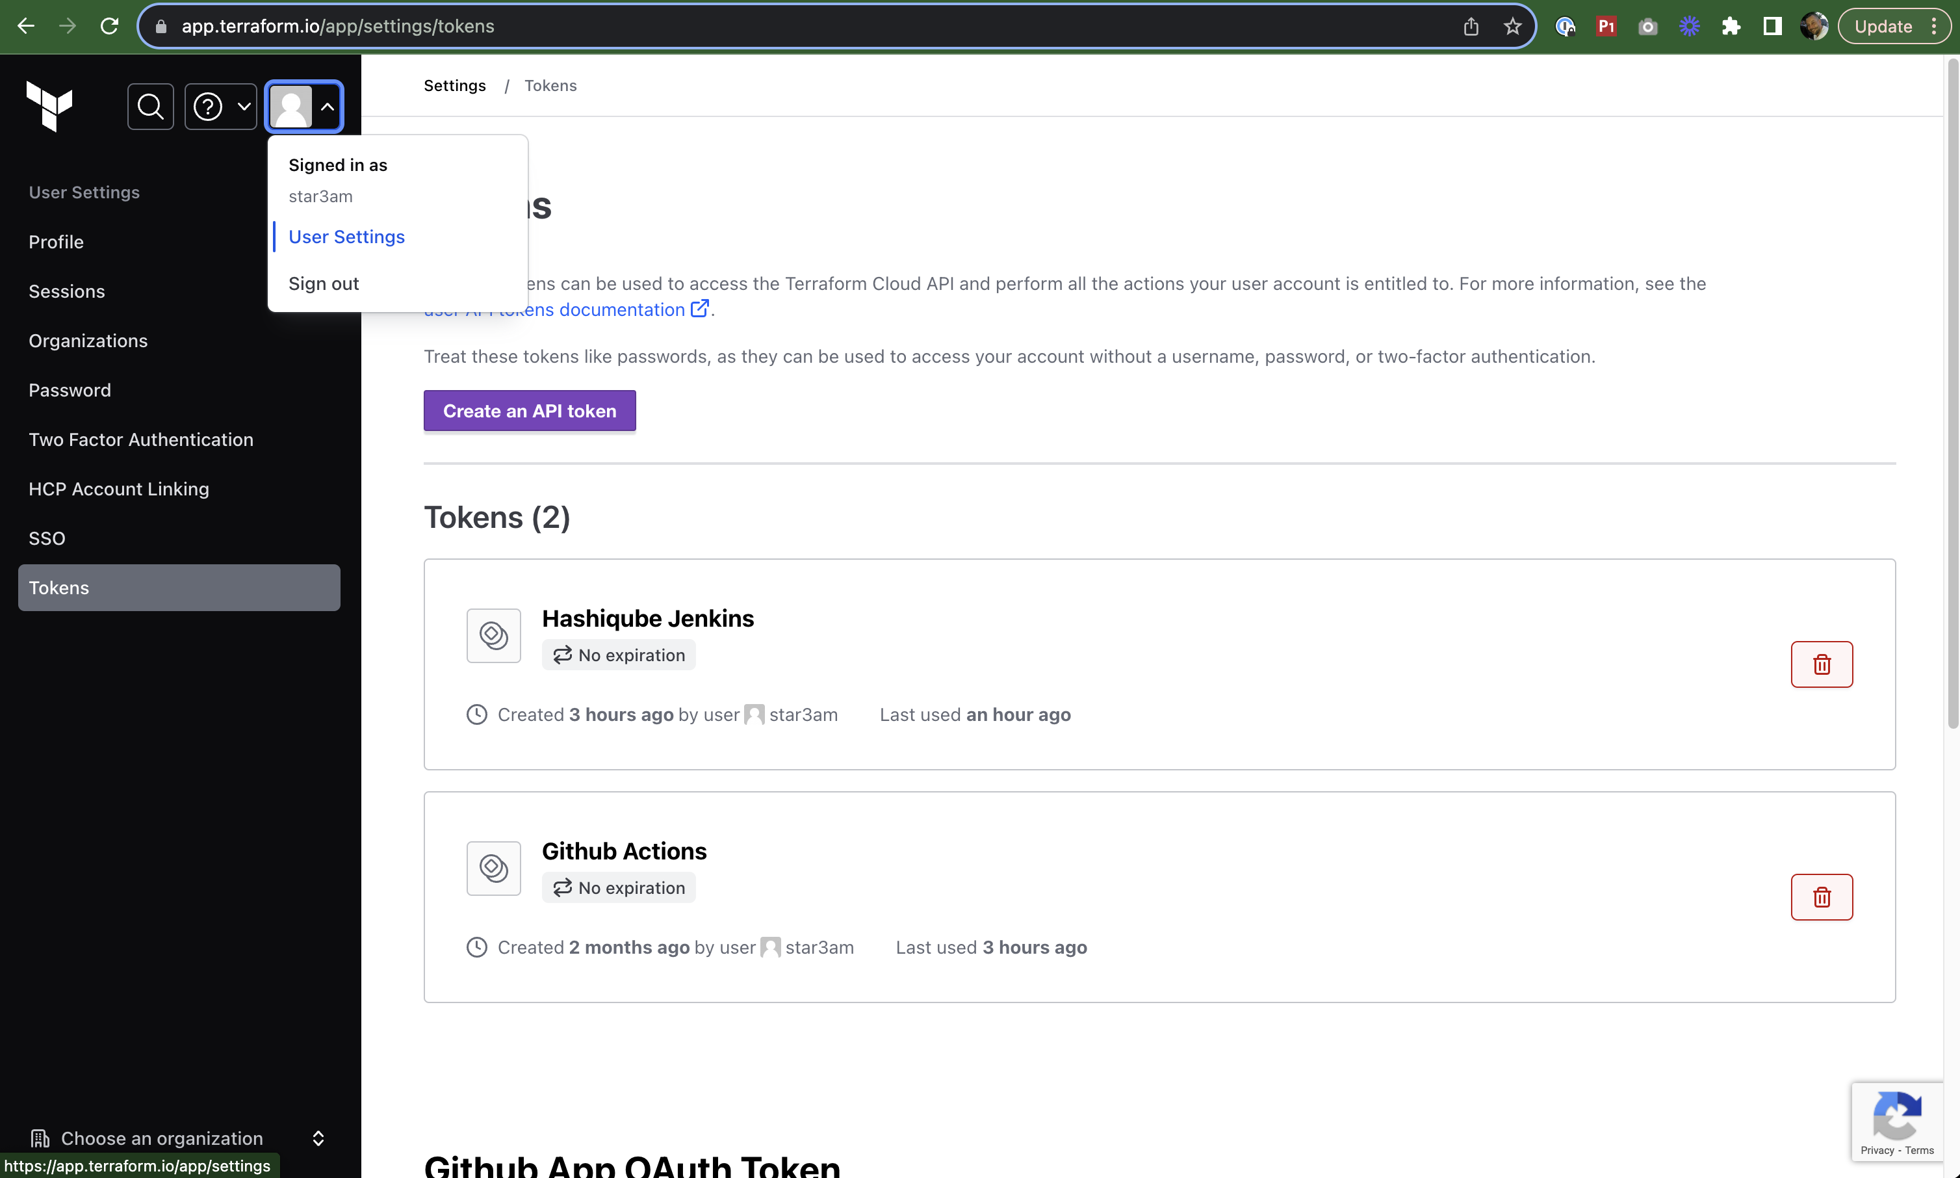This screenshot has width=1960, height=1178.
Task: Open the help question-mark menu
Action: click(222, 107)
